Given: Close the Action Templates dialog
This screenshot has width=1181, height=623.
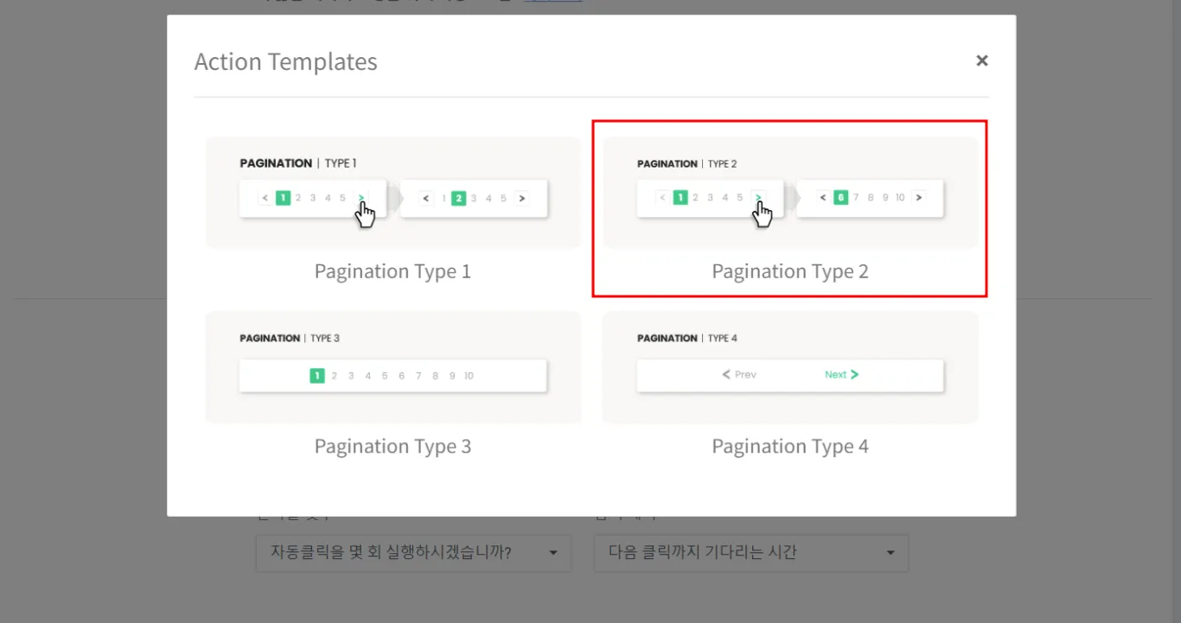Looking at the screenshot, I should pyautogui.click(x=981, y=60).
